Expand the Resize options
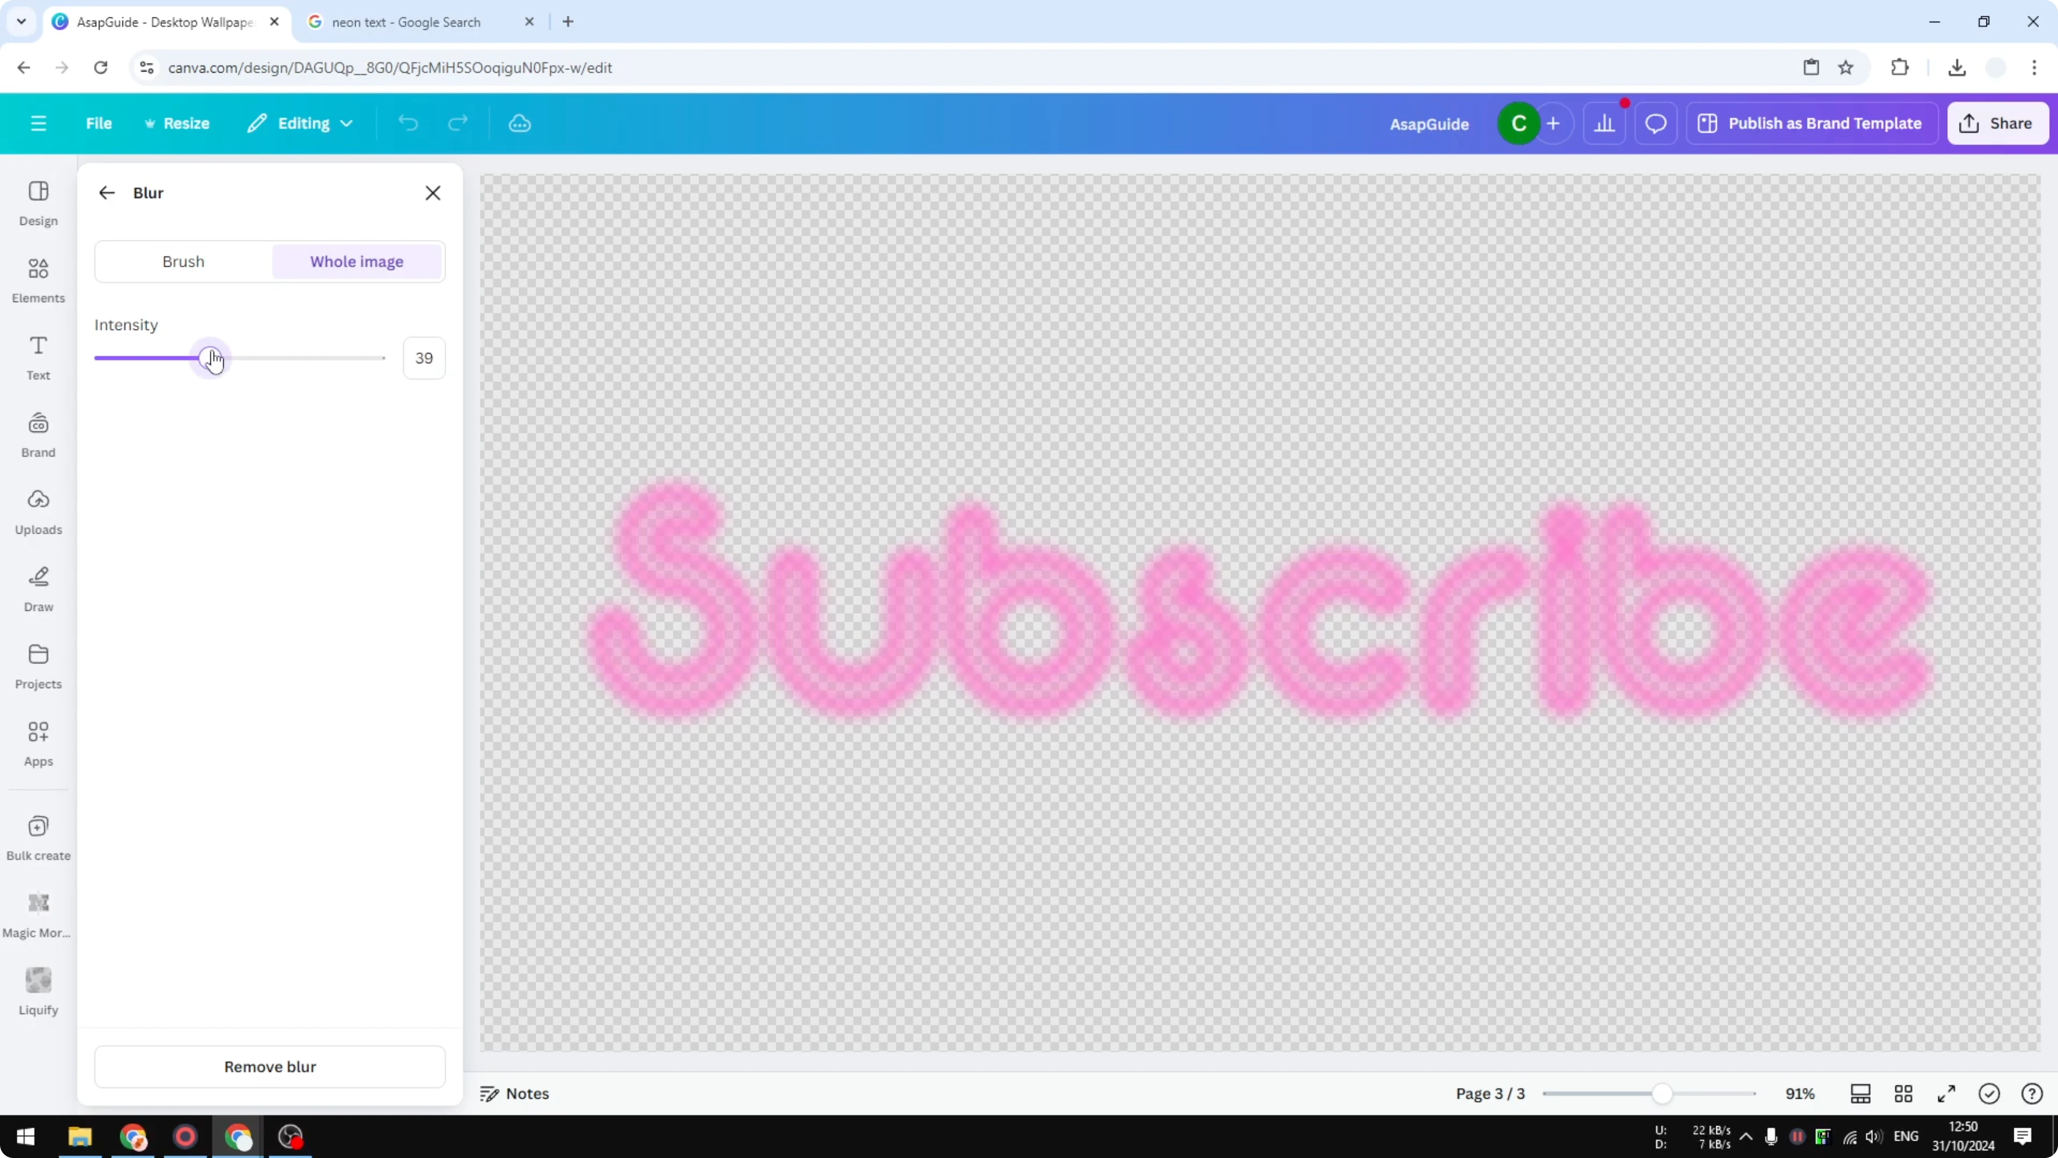Image resolution: width=2058 pixels, height=1158 pixels. tap(177, 123)
